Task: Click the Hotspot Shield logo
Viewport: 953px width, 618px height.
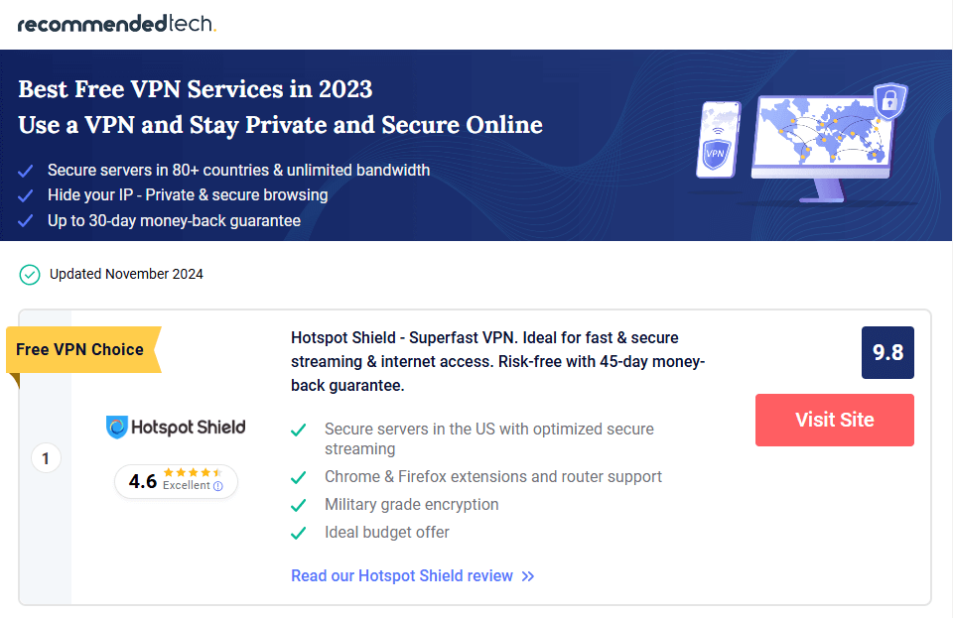Action: 176,428
